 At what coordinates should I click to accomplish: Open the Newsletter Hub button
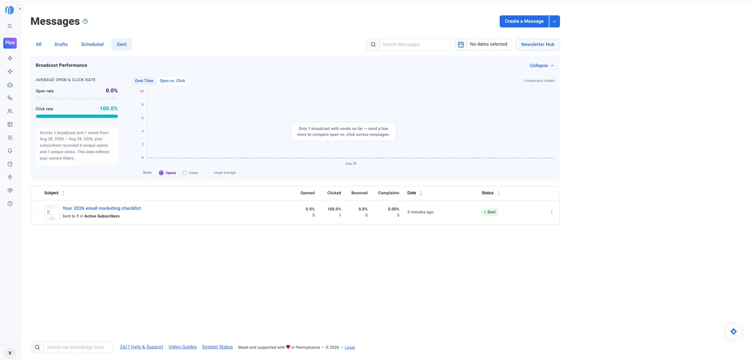pyautogui.click(x=538, y=45)
